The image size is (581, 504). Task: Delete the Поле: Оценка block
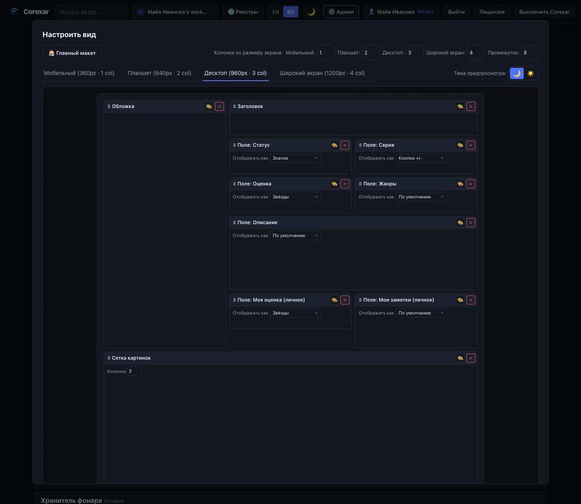(345, 184)
